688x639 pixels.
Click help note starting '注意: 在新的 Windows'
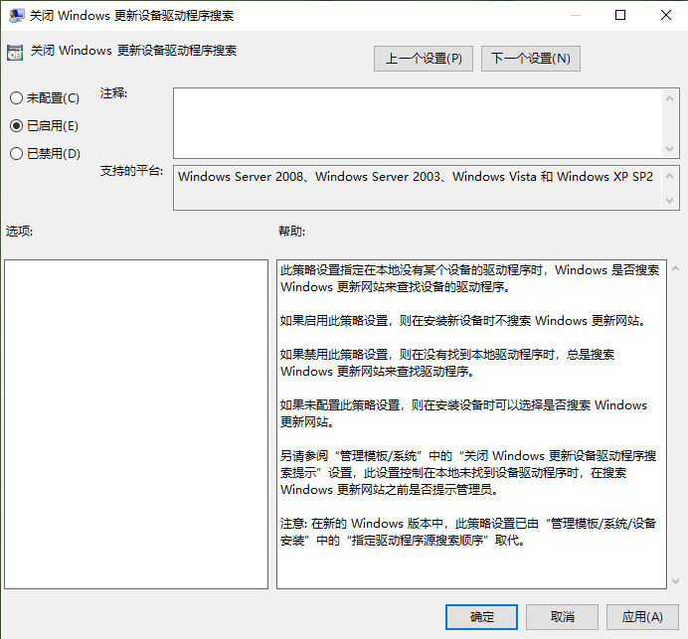pyautogui.click(x=468, y=532)
